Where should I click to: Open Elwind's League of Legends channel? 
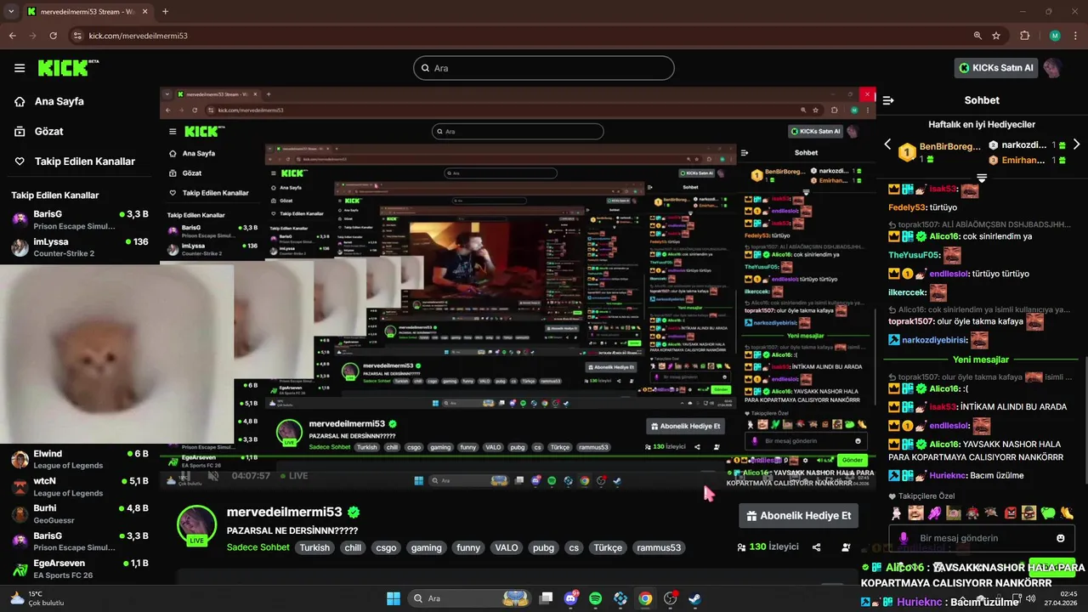tap(80, 459)
